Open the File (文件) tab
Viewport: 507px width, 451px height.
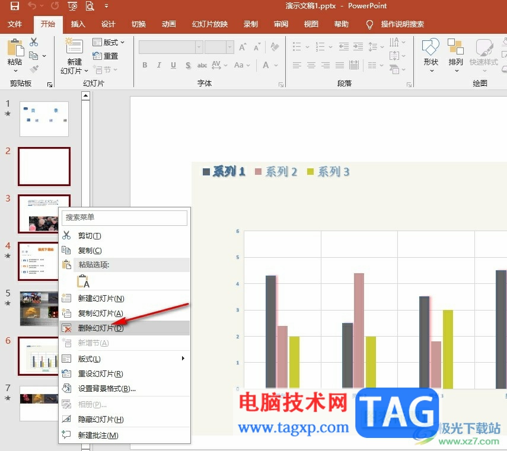(15, 24)
